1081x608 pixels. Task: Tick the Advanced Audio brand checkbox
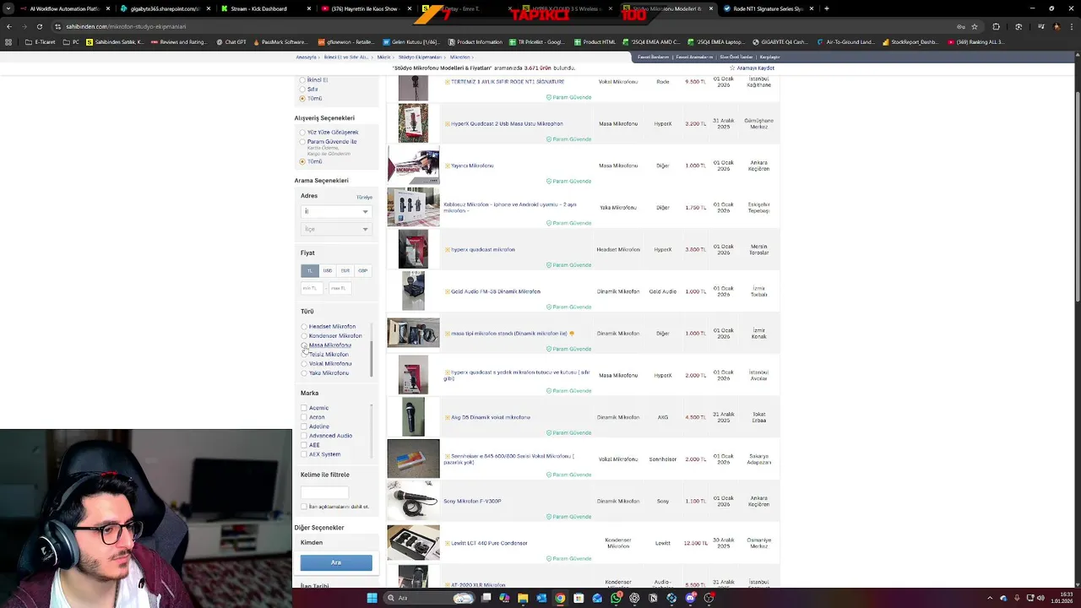(304, 436)
